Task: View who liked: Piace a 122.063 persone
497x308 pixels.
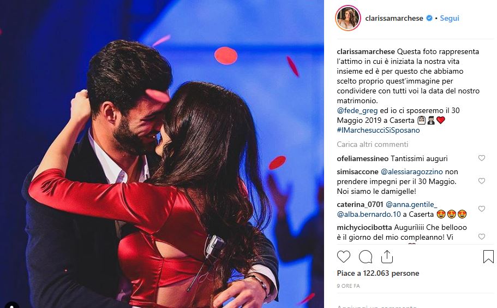Action: click(378, 273)
